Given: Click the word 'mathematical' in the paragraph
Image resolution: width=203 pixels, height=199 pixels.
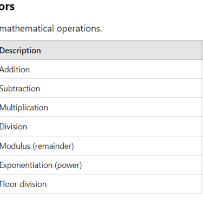Looking at the screenshot, I should (27, 28).
